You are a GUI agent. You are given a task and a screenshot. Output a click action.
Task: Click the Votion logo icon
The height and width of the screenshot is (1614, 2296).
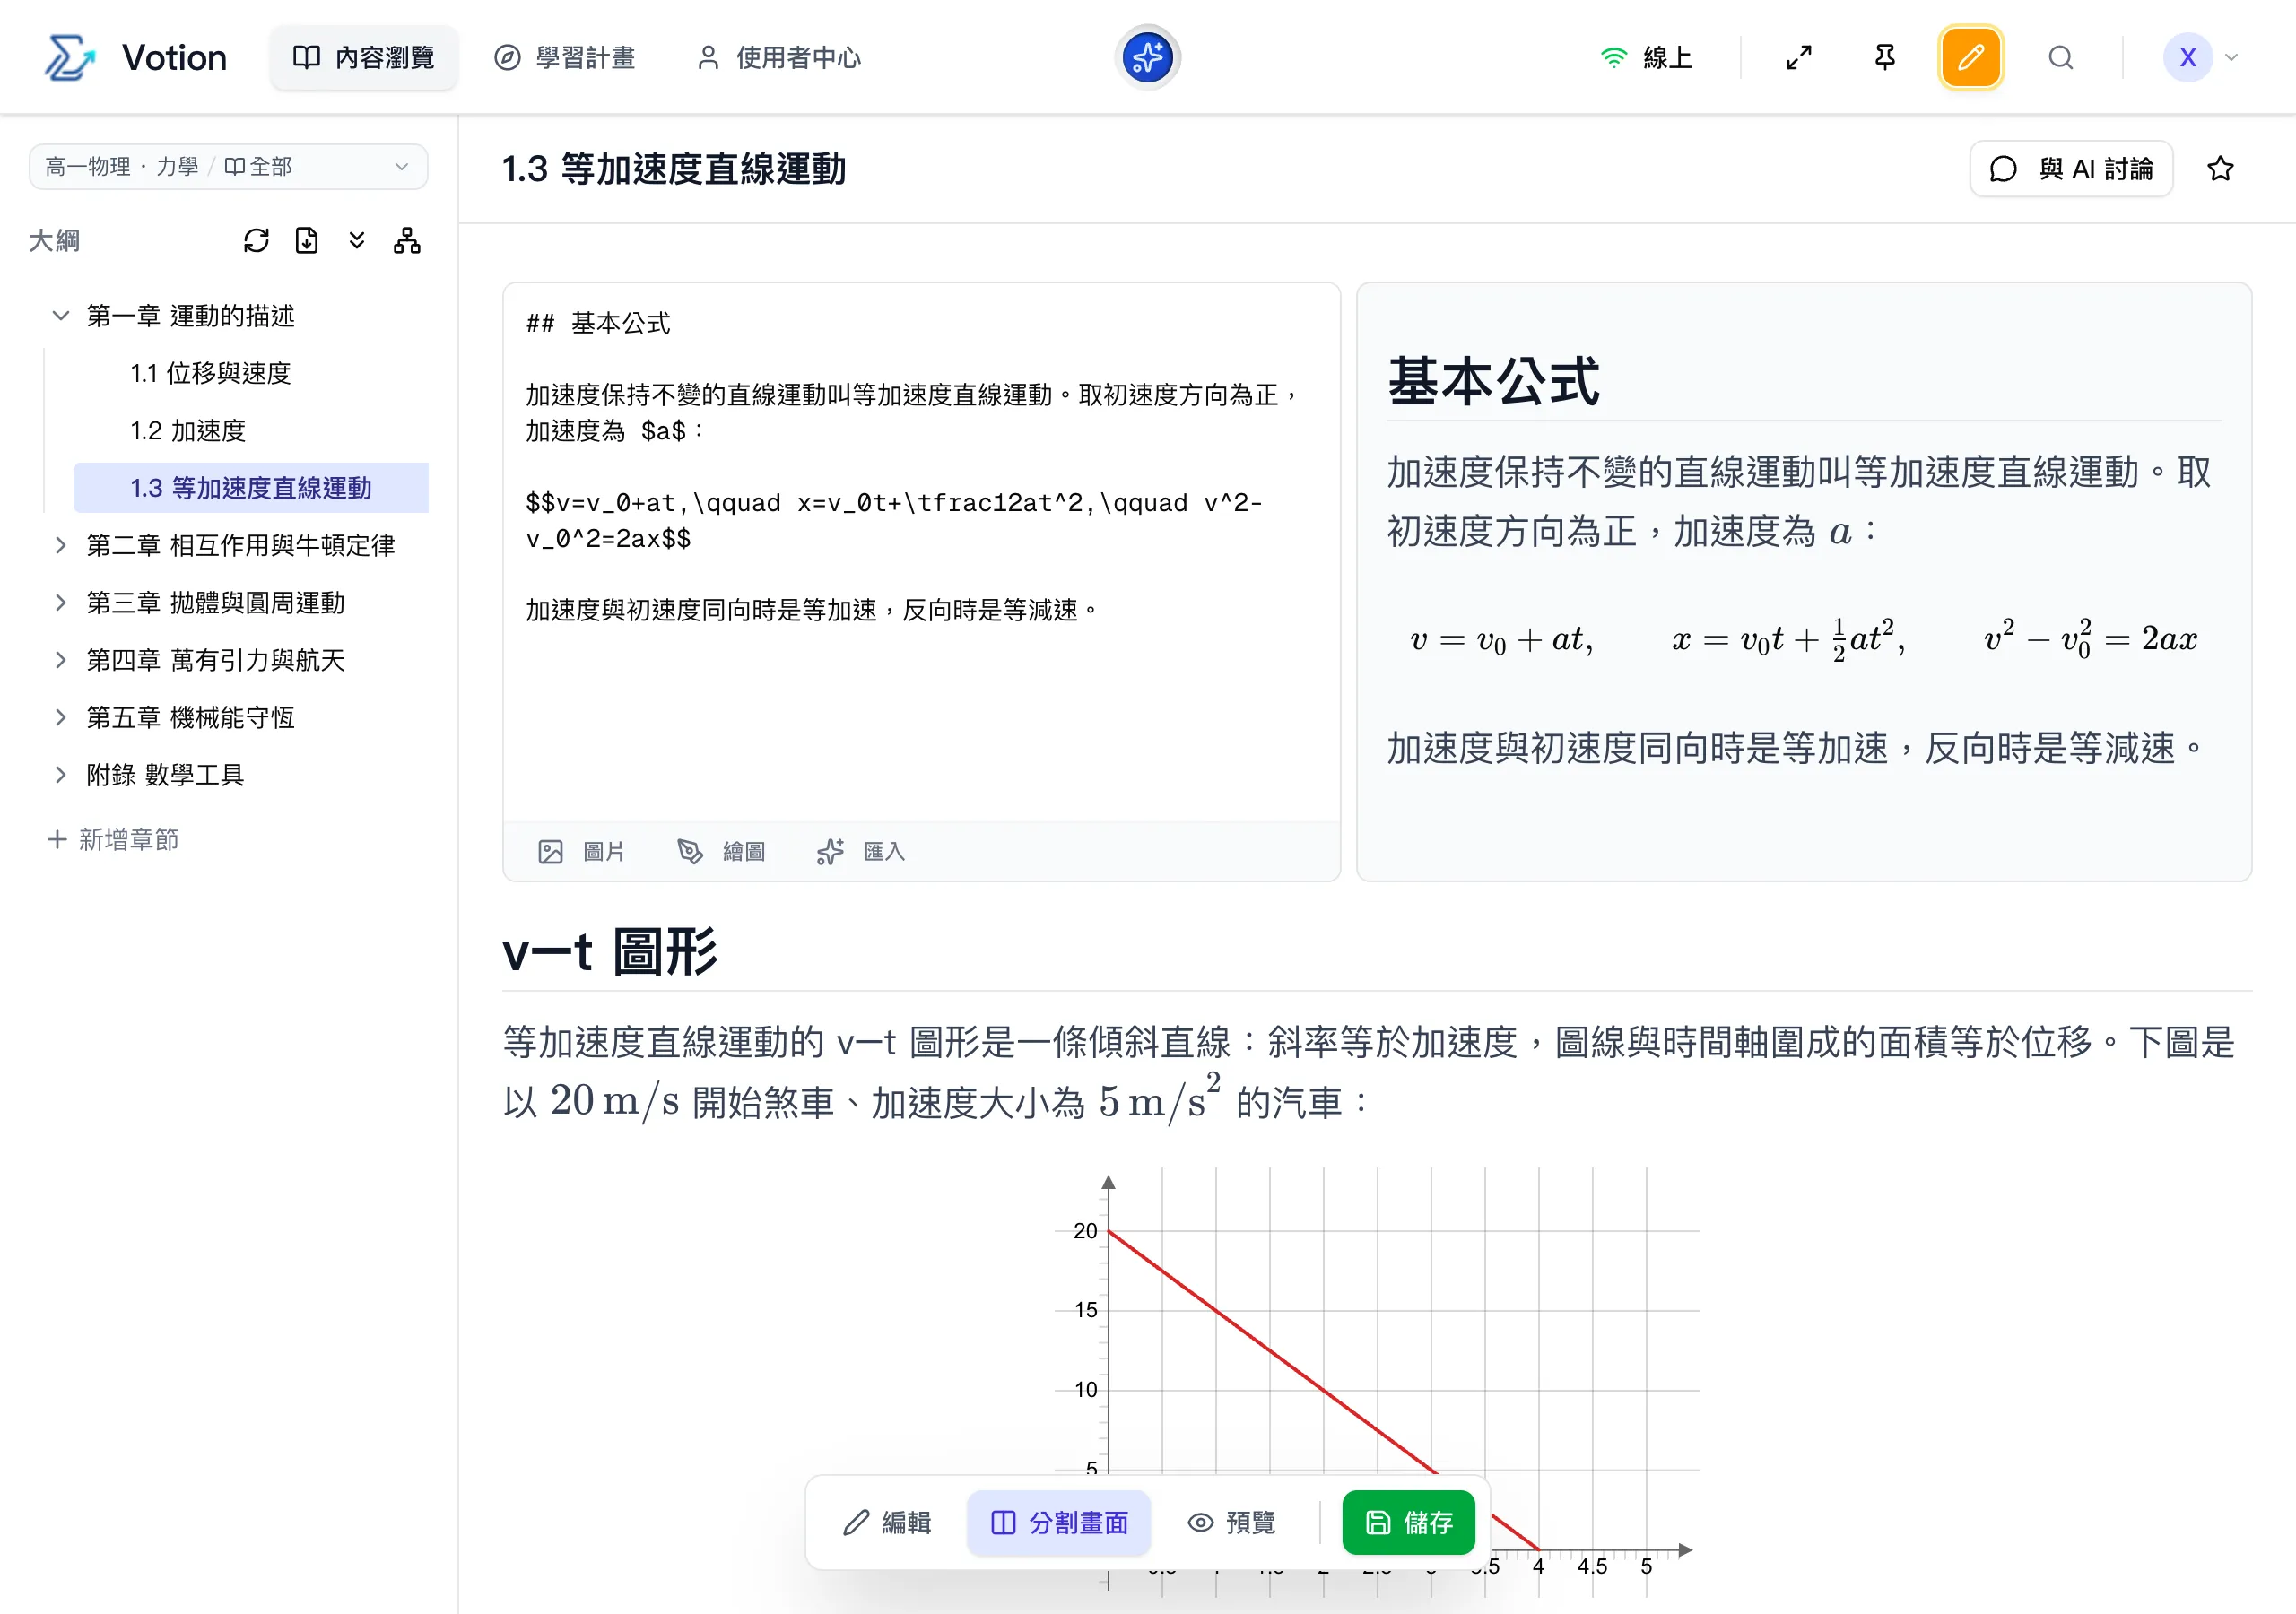point(69,57)
